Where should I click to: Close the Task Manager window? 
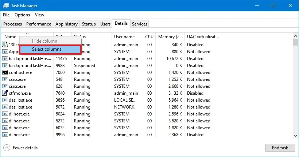point(290,5)
